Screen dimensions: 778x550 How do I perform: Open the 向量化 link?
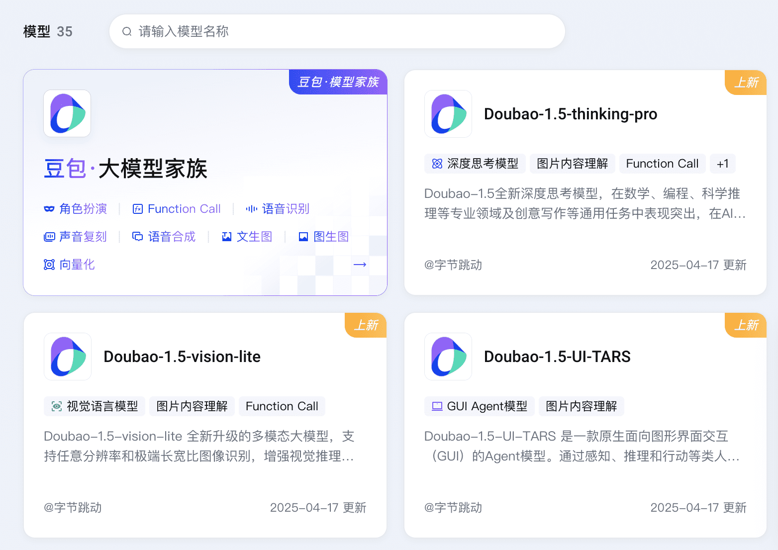click(77, 265)
